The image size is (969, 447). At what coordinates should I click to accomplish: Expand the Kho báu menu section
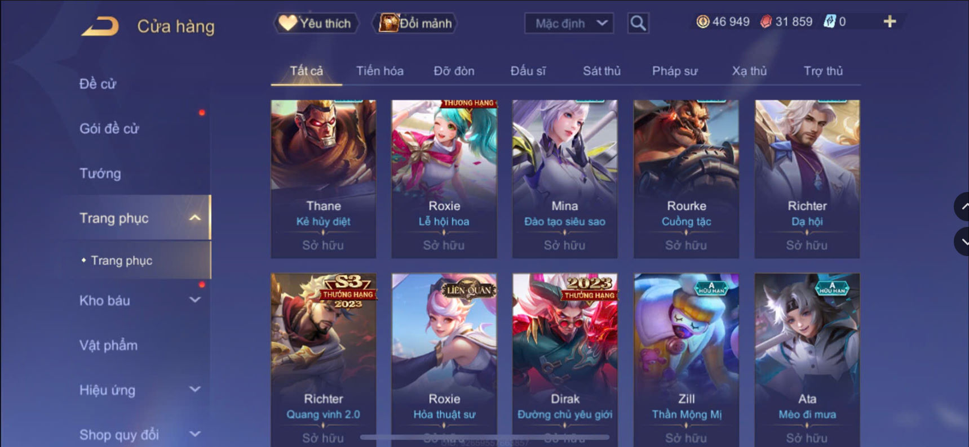pyautogui.click(x=195, y=300)
